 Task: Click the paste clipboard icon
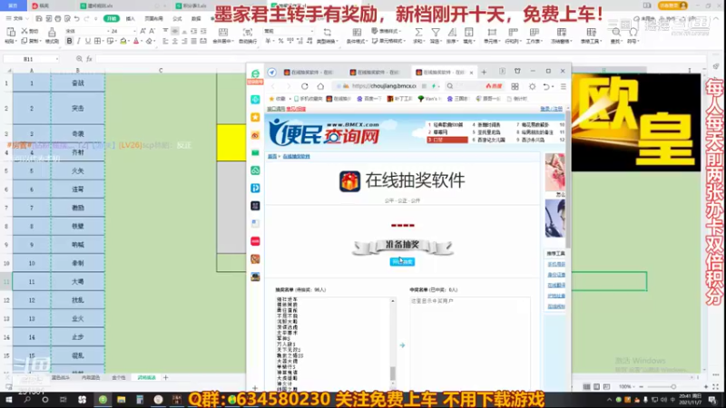point(10,32)
